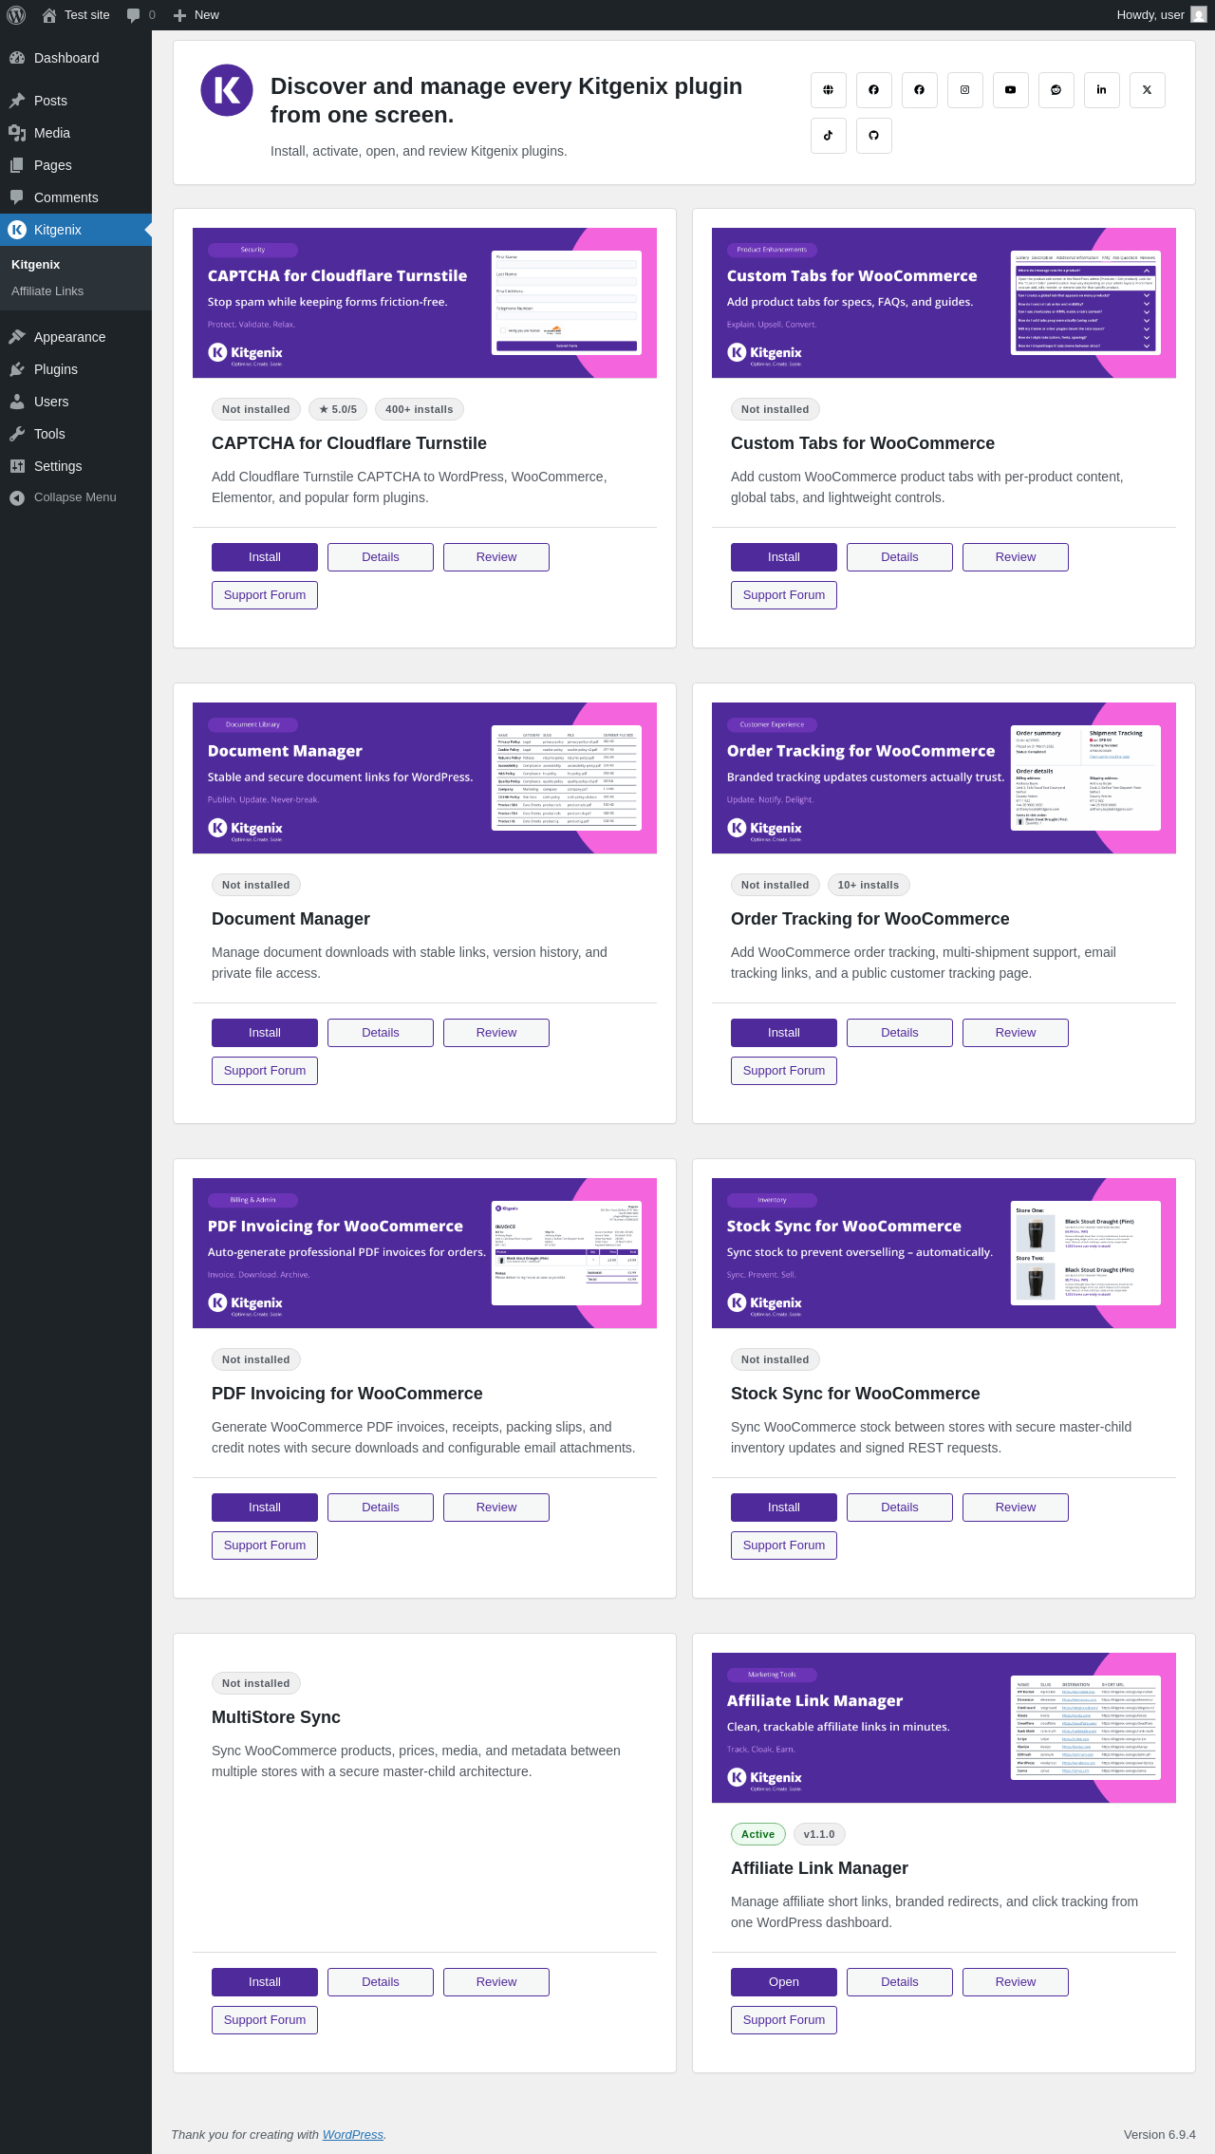This screenshot has height=2154, width=1215.
Task: Click the Document Manager banner image
Action: pyautogui.click(x=424, y=777)
